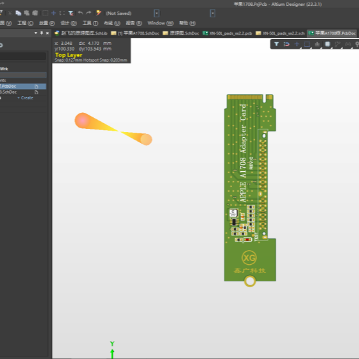Select the .PcbDoc file in the Projects tree
This screenshot has width=359, height=359.
pos(23,87)
